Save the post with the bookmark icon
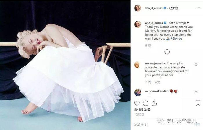This screenshot has height=130, width=203. point(198,103)
